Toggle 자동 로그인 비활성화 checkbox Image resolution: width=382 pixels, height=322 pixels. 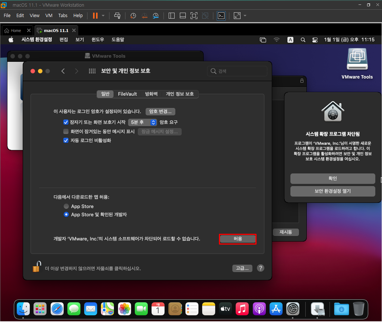(x=66, y=140)
